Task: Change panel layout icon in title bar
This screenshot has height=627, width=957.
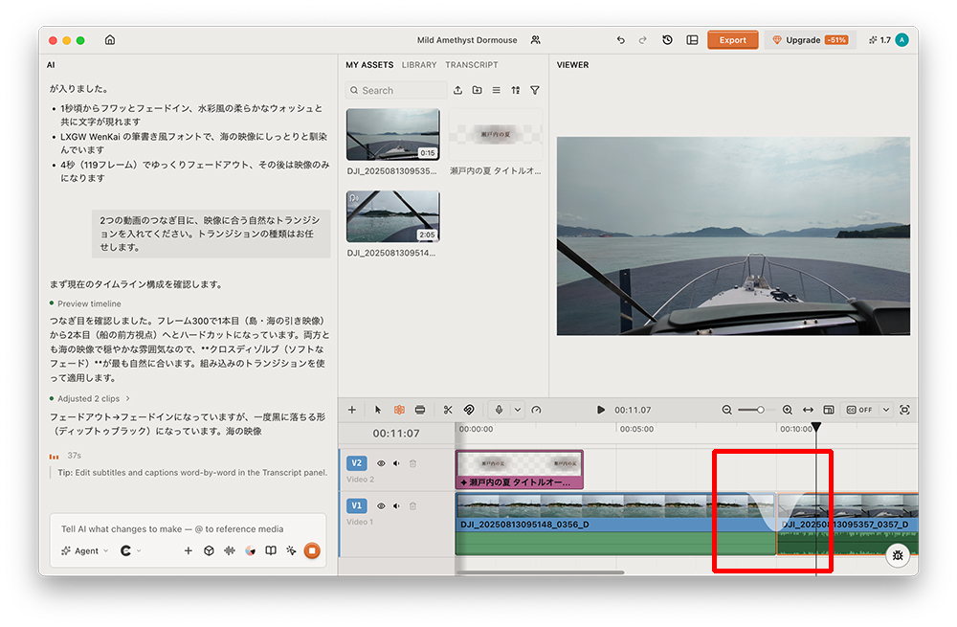Action: tap(692, 39)
